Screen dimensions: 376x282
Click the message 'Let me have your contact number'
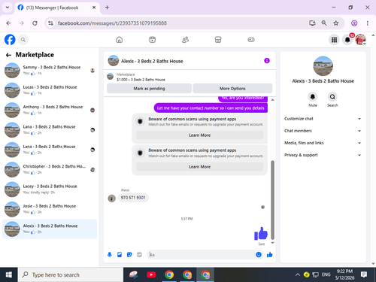click(211, 108)
